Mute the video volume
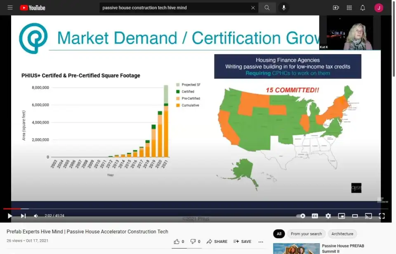This screenshot has width=396, height=254. (36, 216)
